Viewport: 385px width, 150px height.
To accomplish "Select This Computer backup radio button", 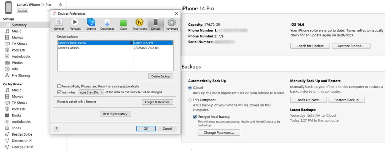I will [x=190, y=100].
